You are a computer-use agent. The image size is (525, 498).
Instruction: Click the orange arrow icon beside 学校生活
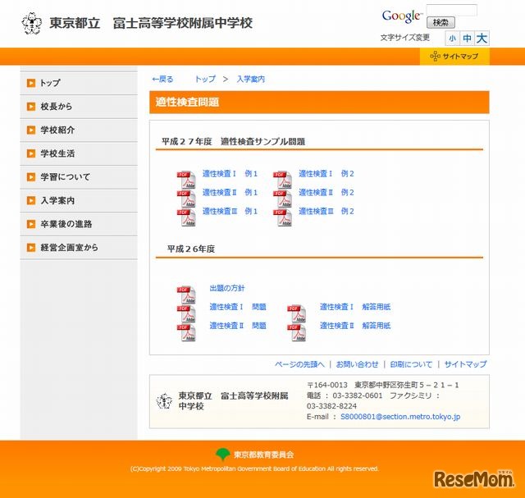coord(31,153)
